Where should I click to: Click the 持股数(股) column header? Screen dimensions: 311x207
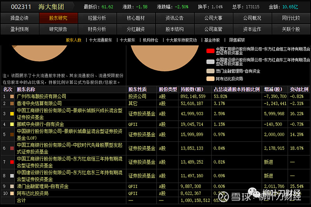pos(192,90)
